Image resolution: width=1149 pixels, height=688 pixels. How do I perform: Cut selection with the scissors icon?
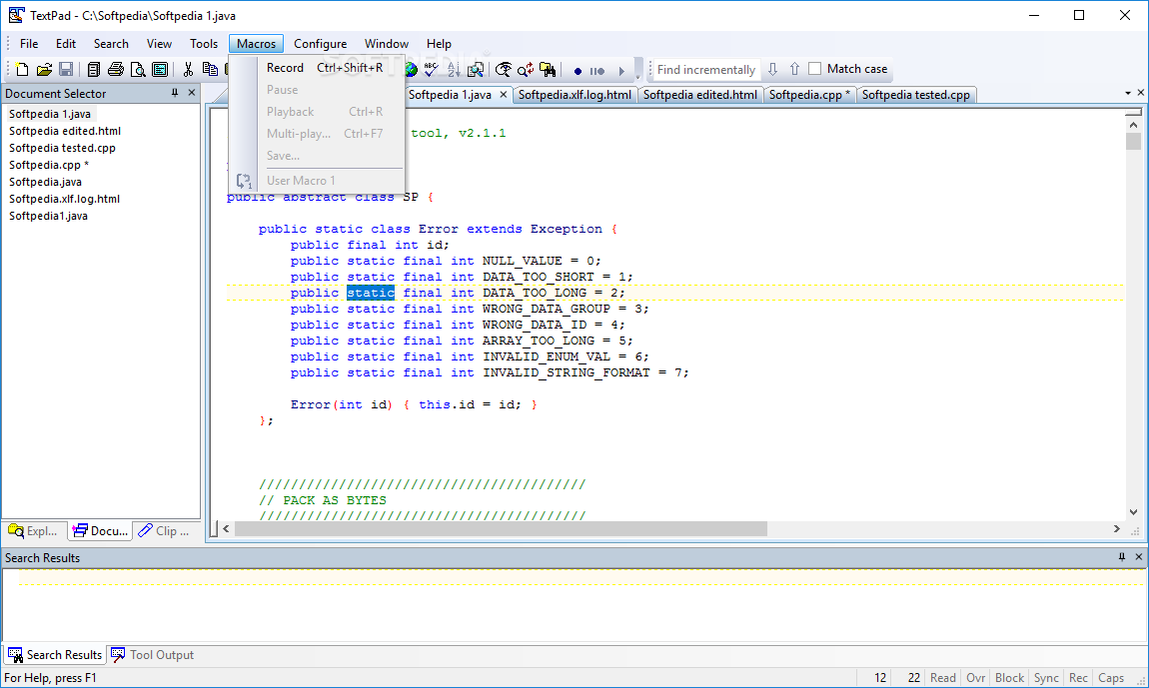(x=188, y=69)
